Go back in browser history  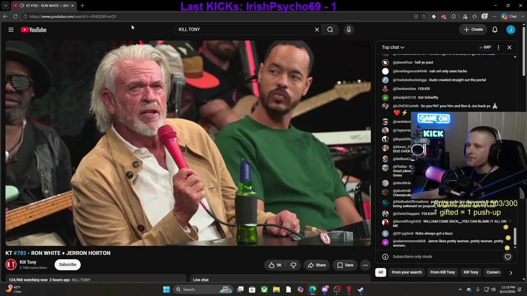(x=5, y=16)
